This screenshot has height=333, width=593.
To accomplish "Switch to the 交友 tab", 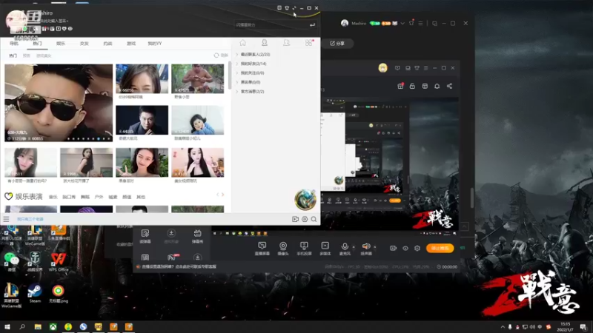I will (84, 44).
